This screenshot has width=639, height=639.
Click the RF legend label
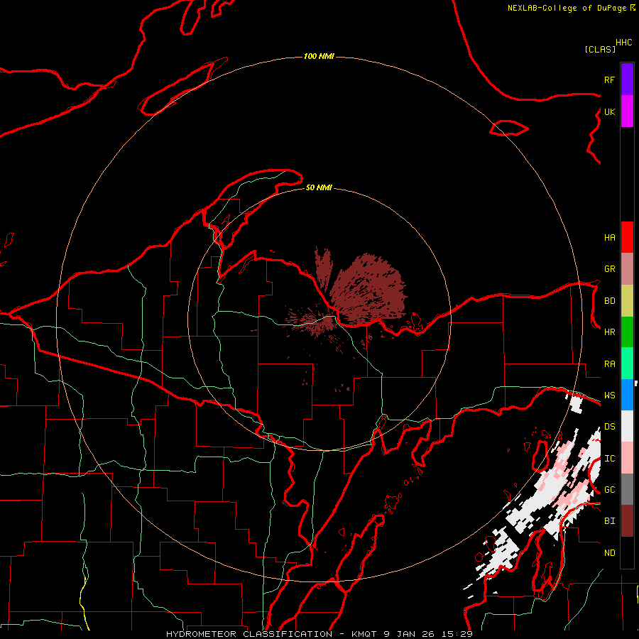pos(609,80)
